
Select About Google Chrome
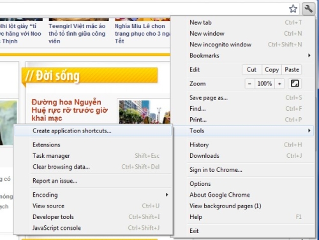(x=250, y=195)
